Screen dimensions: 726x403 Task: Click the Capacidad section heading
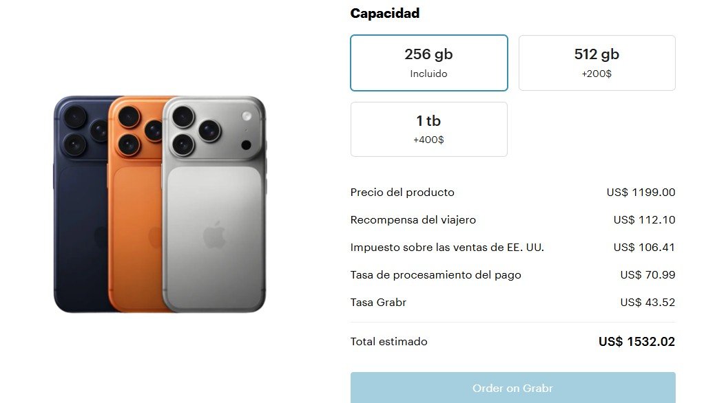pos(384,13)
